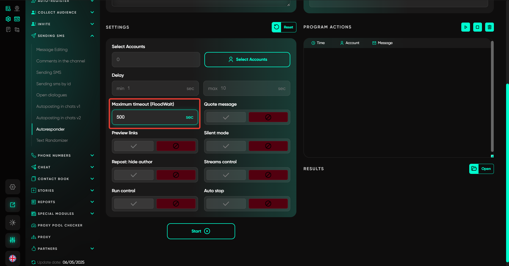Expand the Phone Numbers section
Image resolution: width=509 pixels, height=266 pixels.
click(x=92, y=156)
